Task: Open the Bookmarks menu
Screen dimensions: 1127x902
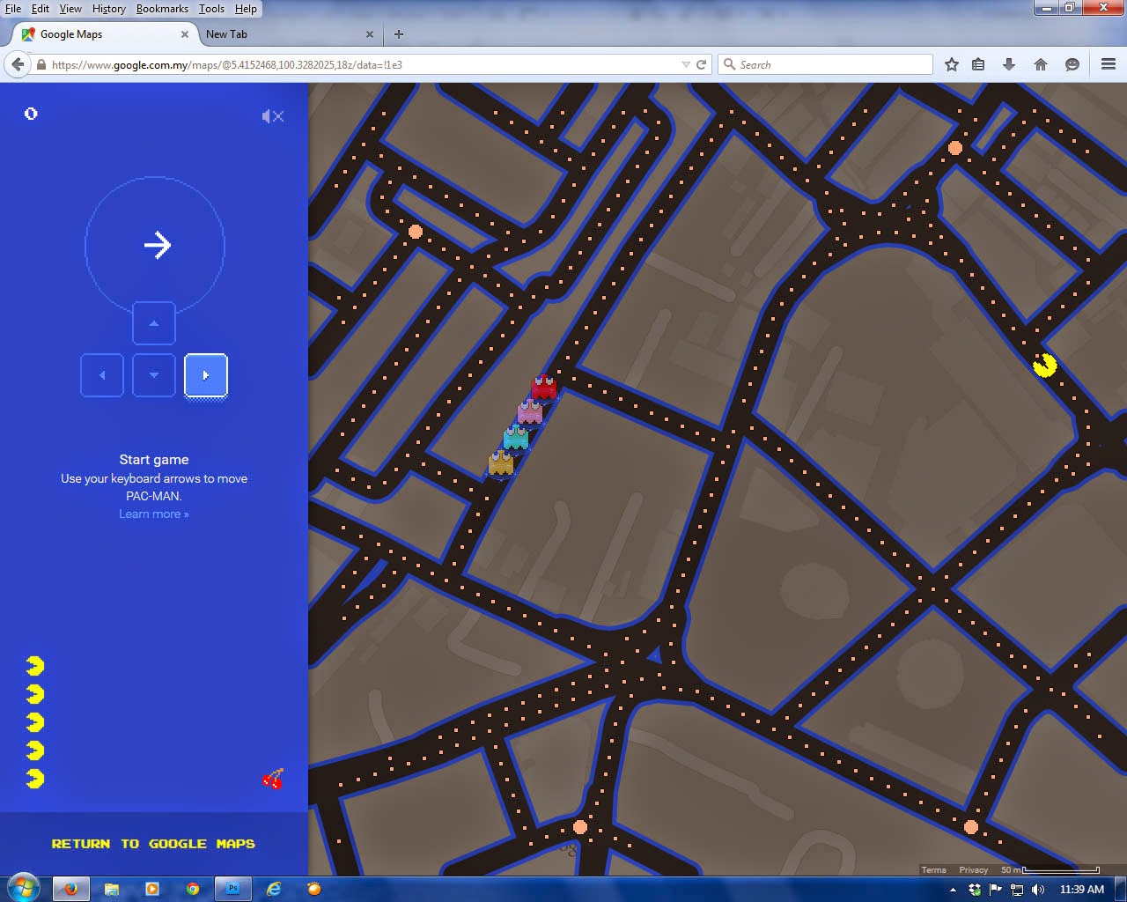Action: (162, 9)
